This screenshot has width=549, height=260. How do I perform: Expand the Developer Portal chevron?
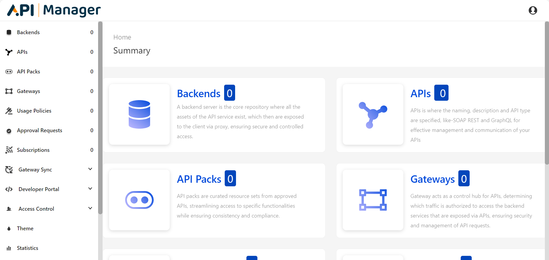click(x=90, y=189)
